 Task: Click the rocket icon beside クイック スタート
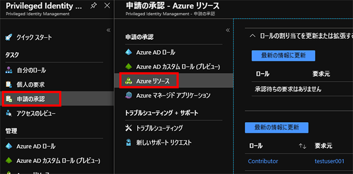(x=8, y=37)
